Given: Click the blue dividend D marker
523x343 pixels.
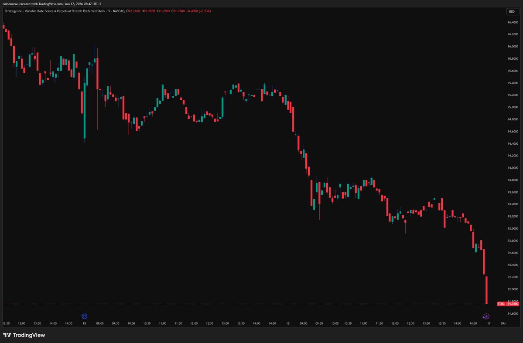Looking at the screenshot, I should [84, 316].
